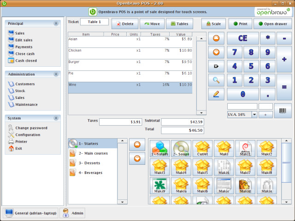Screen dimensions: 295x221
Task: Delete selected ticket line icon
Action: (x=216, y=66)
